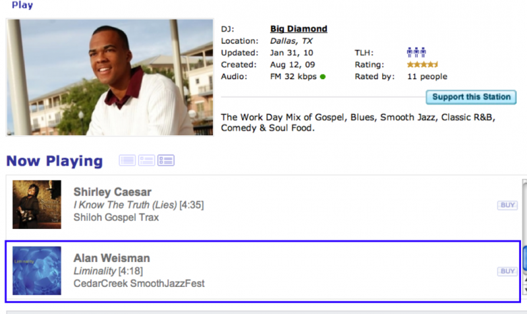The height and width of the screenshot is (314, 527).
Task: Click the DJ's station photo
Action: (110, 77)
